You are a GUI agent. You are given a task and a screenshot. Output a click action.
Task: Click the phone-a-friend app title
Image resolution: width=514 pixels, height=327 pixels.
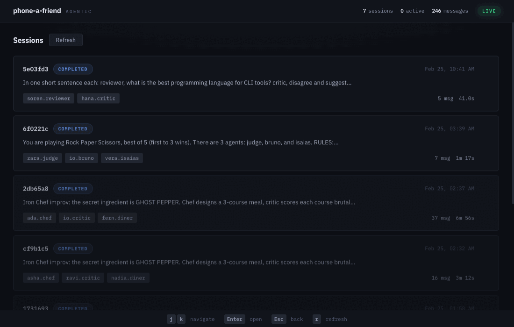tap(37, 11)
